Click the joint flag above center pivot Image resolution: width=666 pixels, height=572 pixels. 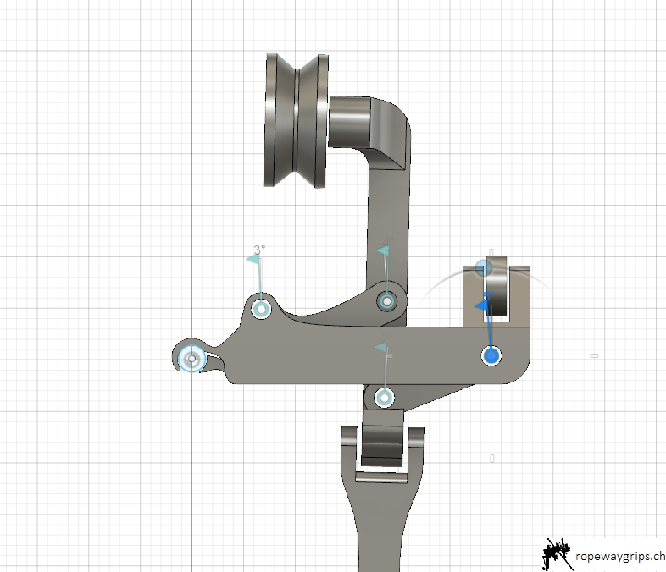(383, 251)
